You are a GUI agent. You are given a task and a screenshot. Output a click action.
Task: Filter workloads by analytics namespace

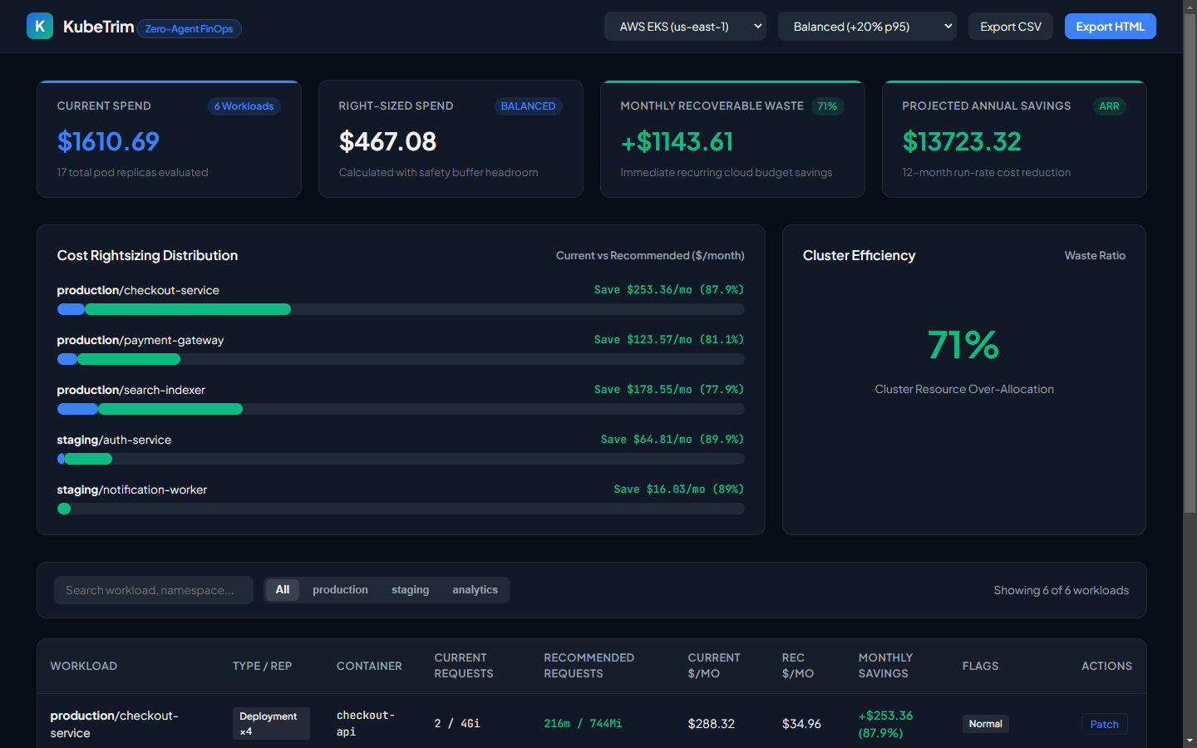pyautogui.click(x=475, y=590)
